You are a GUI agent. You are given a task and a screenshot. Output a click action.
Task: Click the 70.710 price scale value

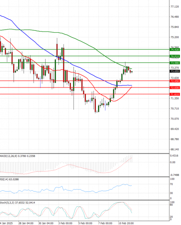click(x=175, y=109)
